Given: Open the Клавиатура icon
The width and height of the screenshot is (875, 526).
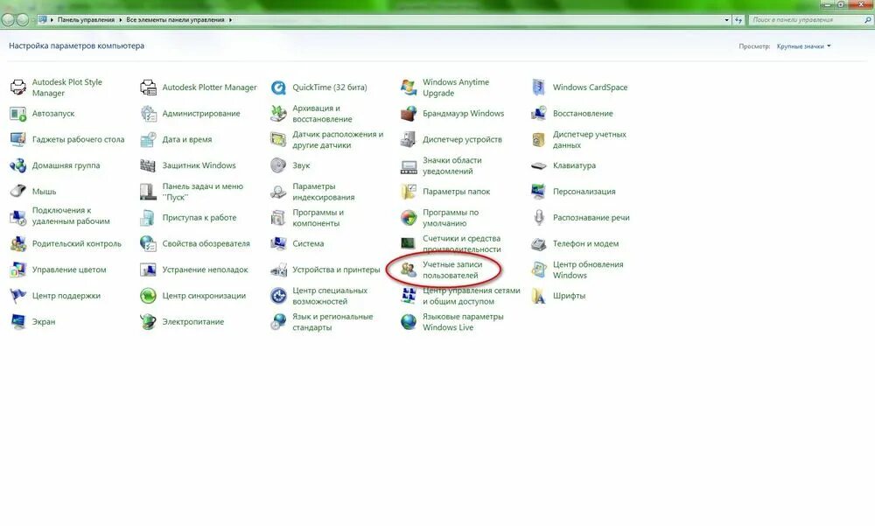Looking at the screenshot, I should click(538, 165).
